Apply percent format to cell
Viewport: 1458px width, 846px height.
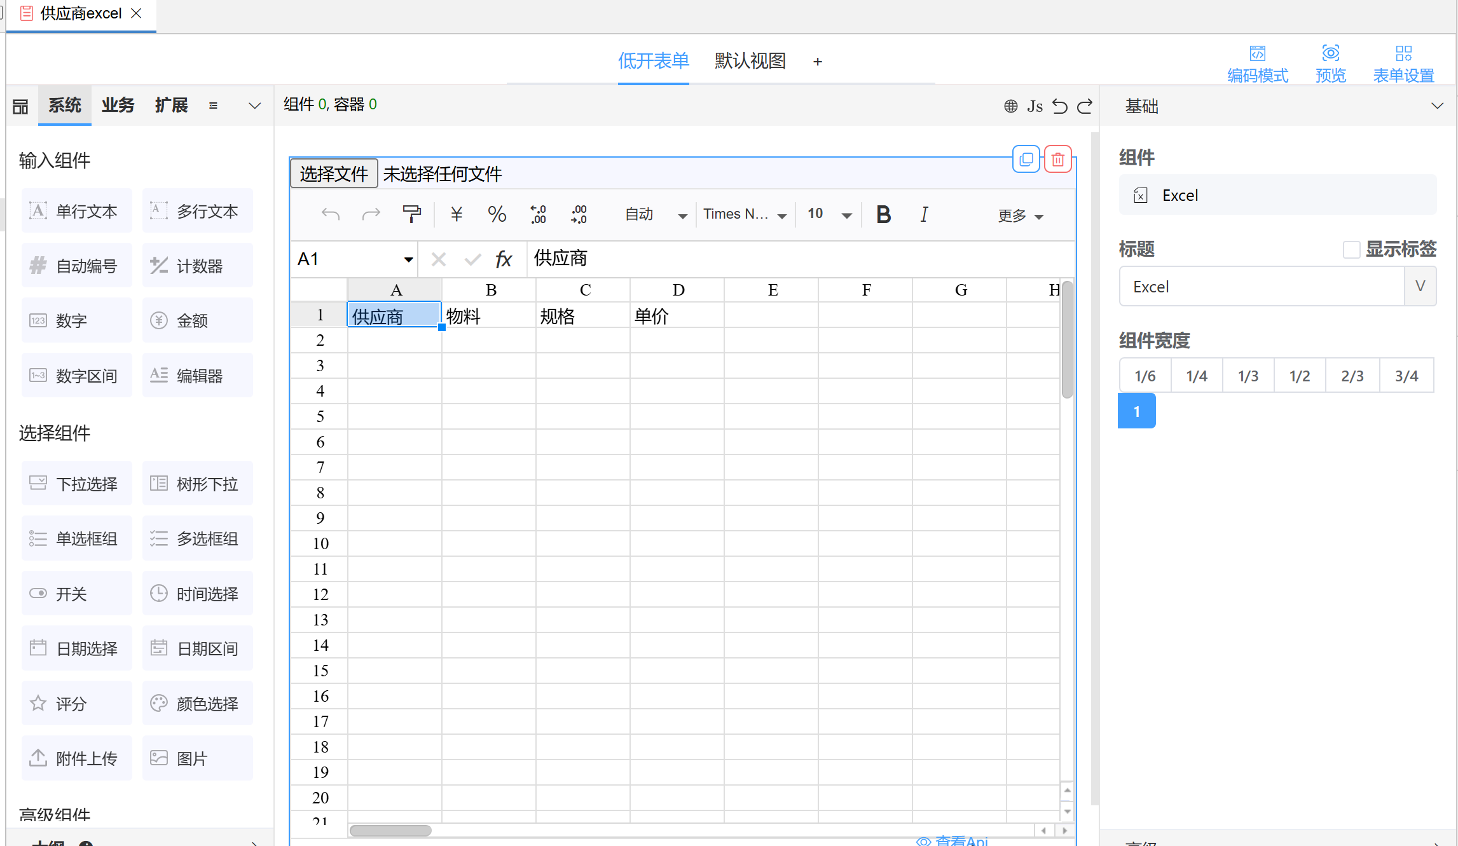point(497,214)
